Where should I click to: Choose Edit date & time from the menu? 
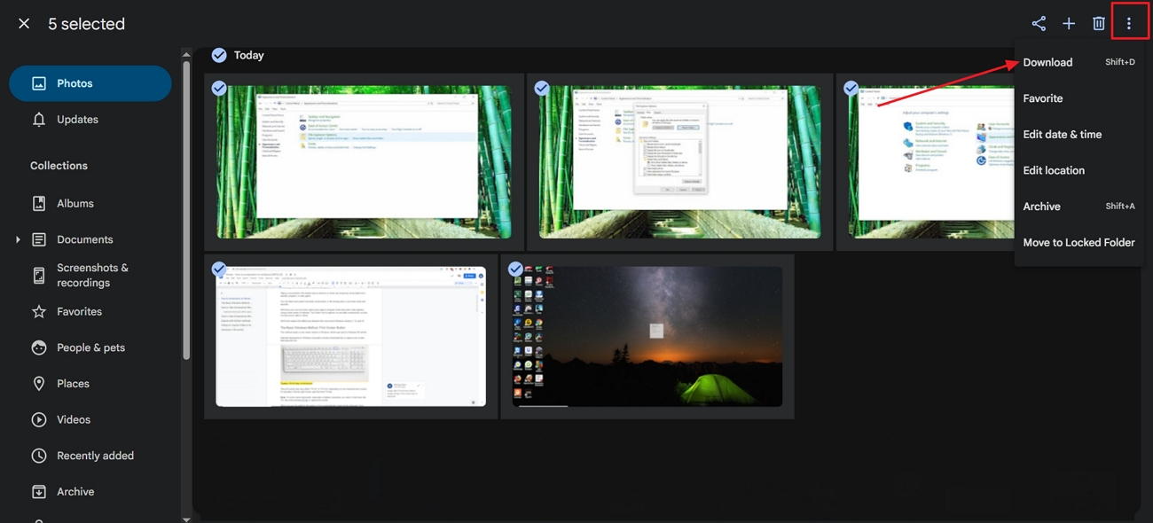(1063, 134)
